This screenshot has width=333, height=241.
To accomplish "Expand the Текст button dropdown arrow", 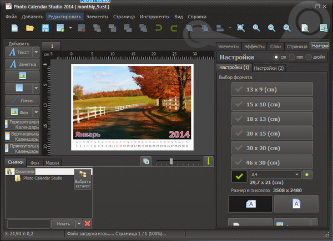I will pyautogui.click(x=36, y=52).
